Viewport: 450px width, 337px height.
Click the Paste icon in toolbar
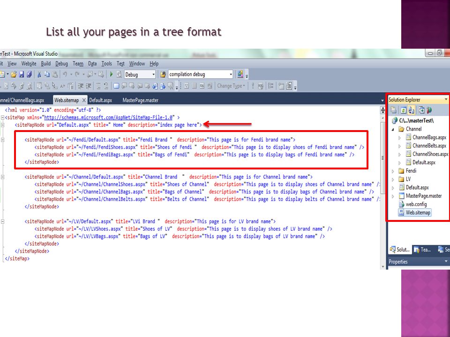55,74
